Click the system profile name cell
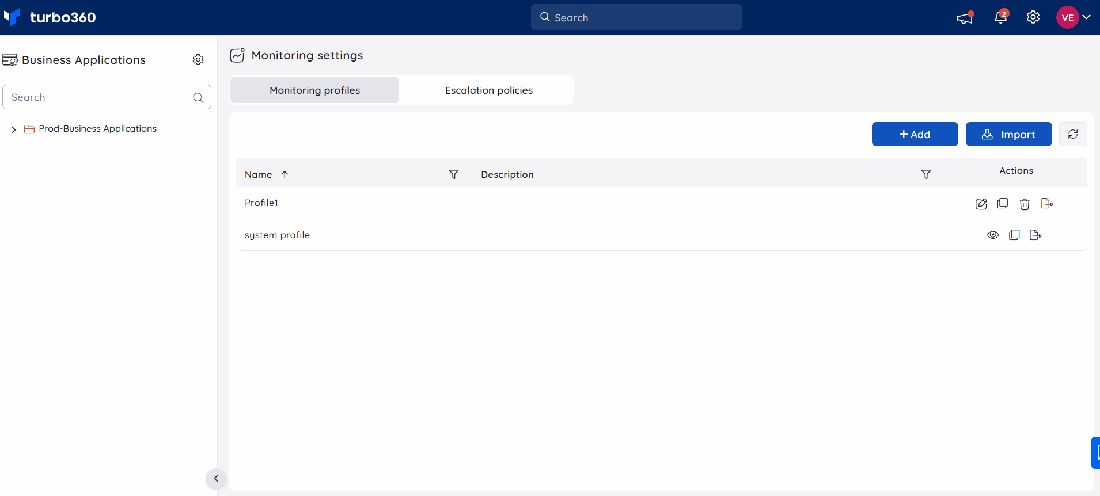 tap(277, 235)
